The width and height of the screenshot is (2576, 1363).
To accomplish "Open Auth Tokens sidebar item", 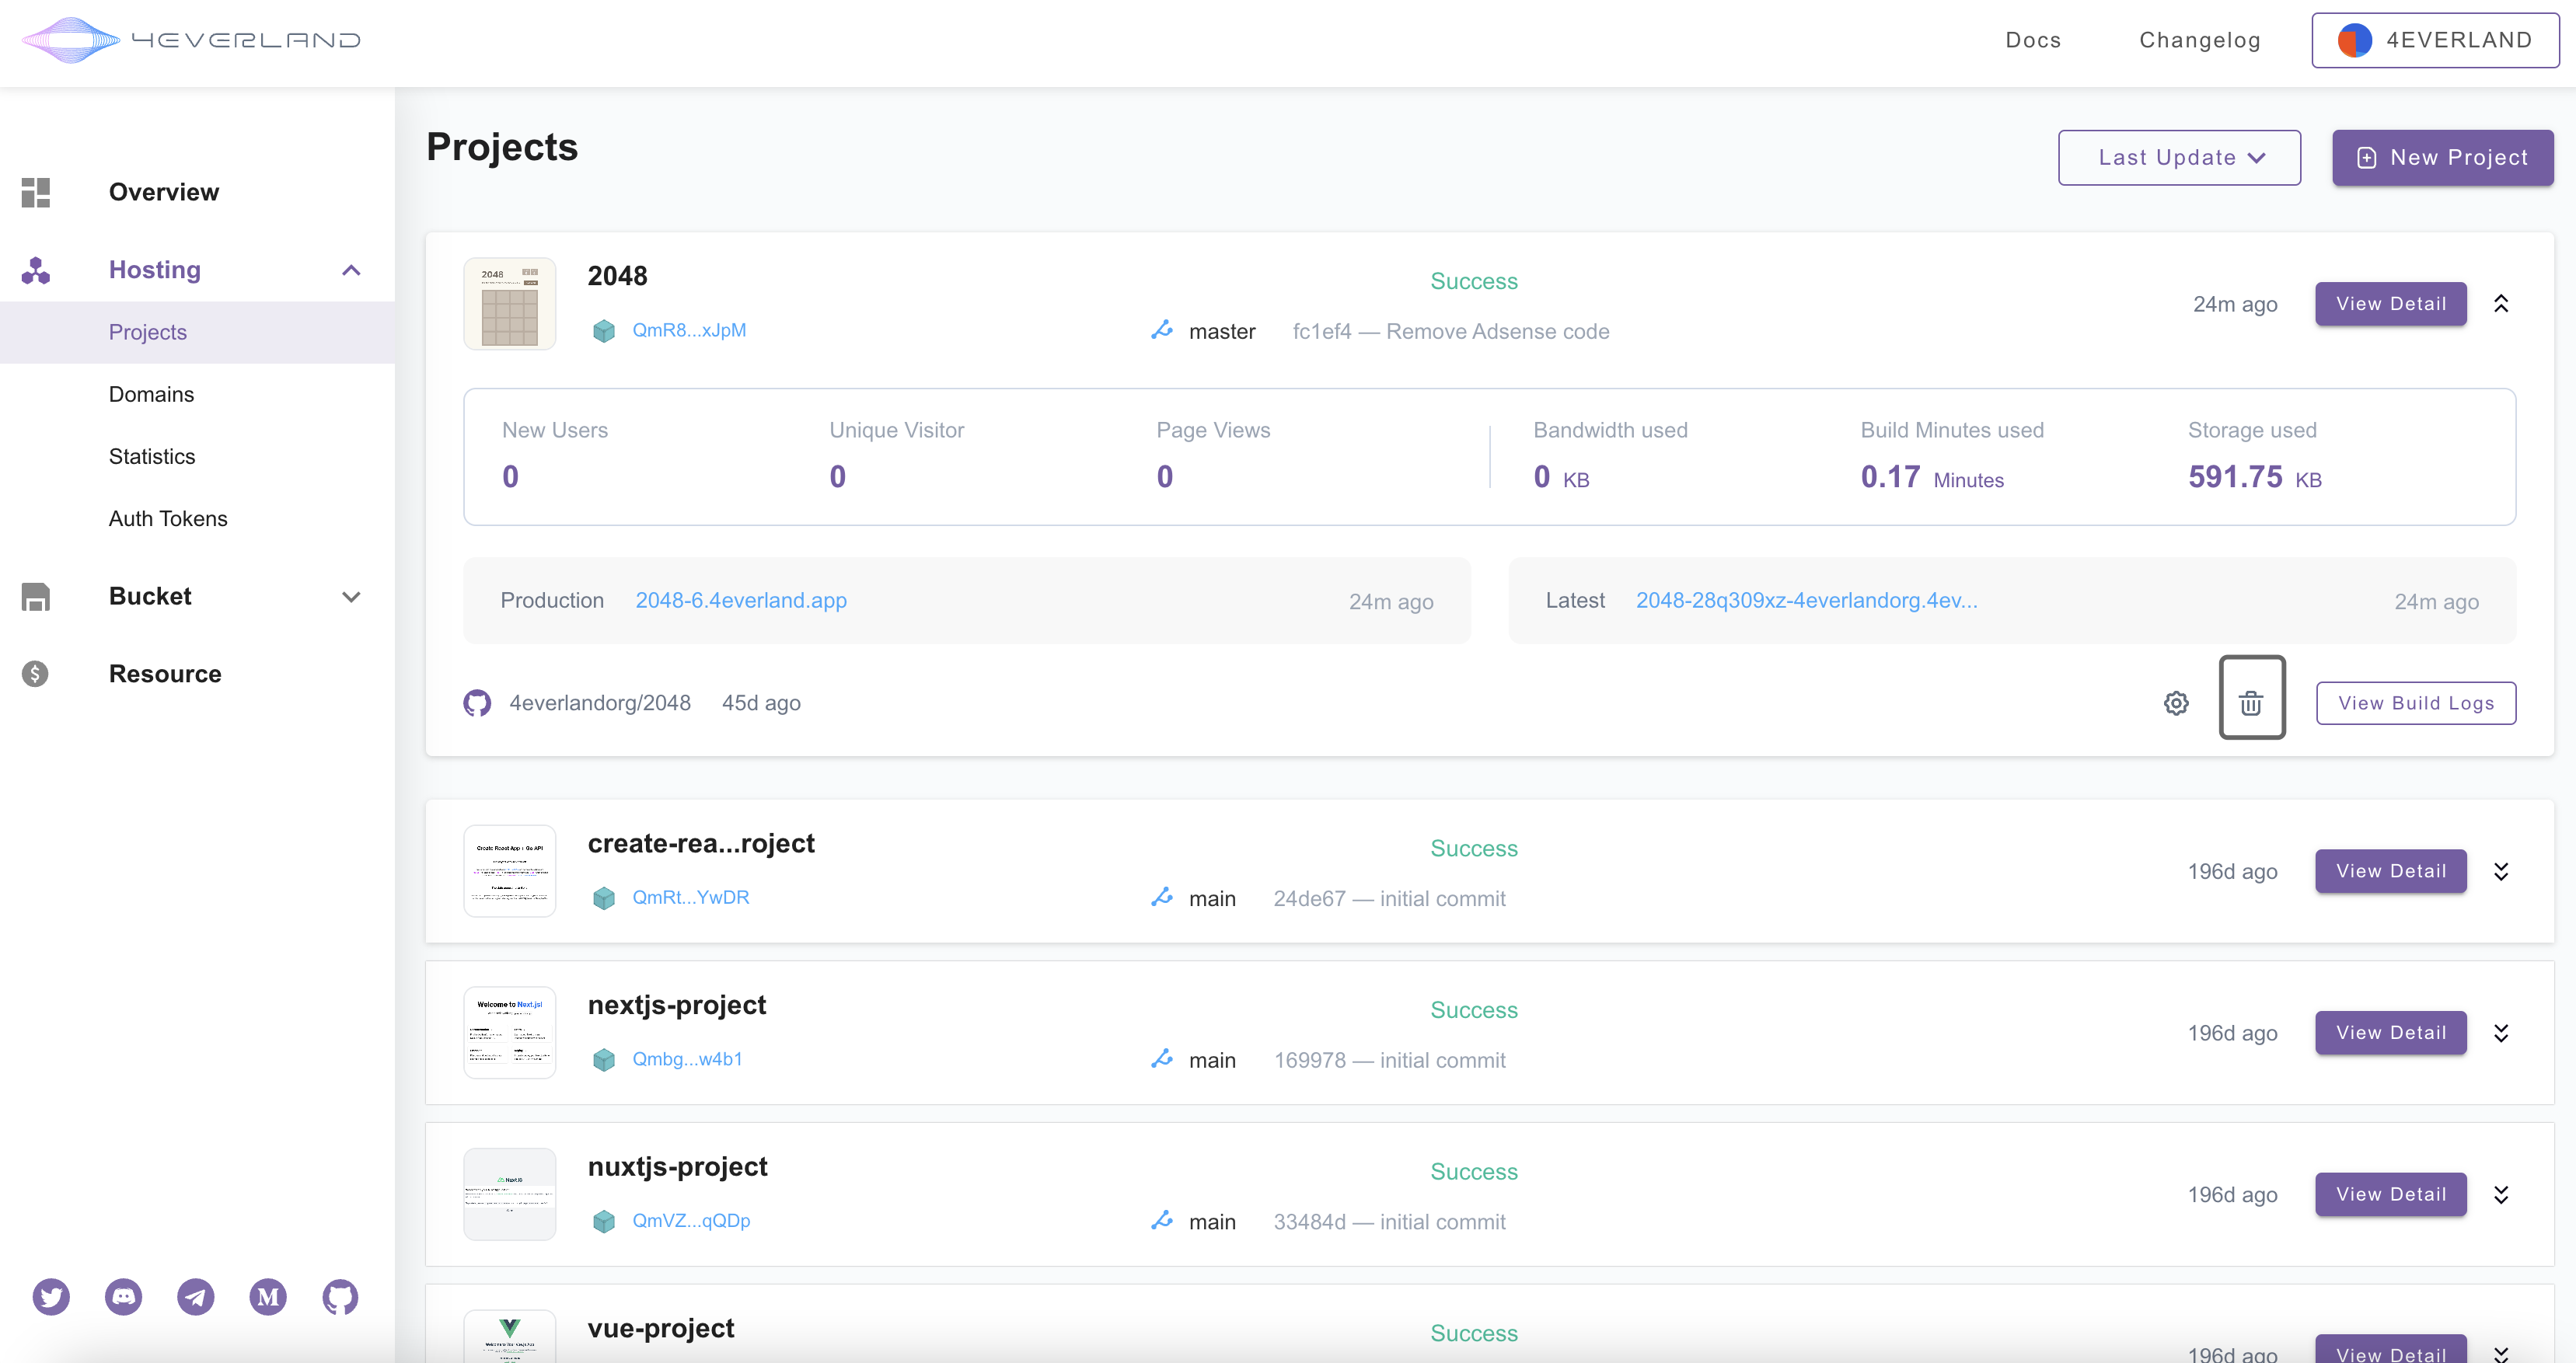I will click(168, 518).
